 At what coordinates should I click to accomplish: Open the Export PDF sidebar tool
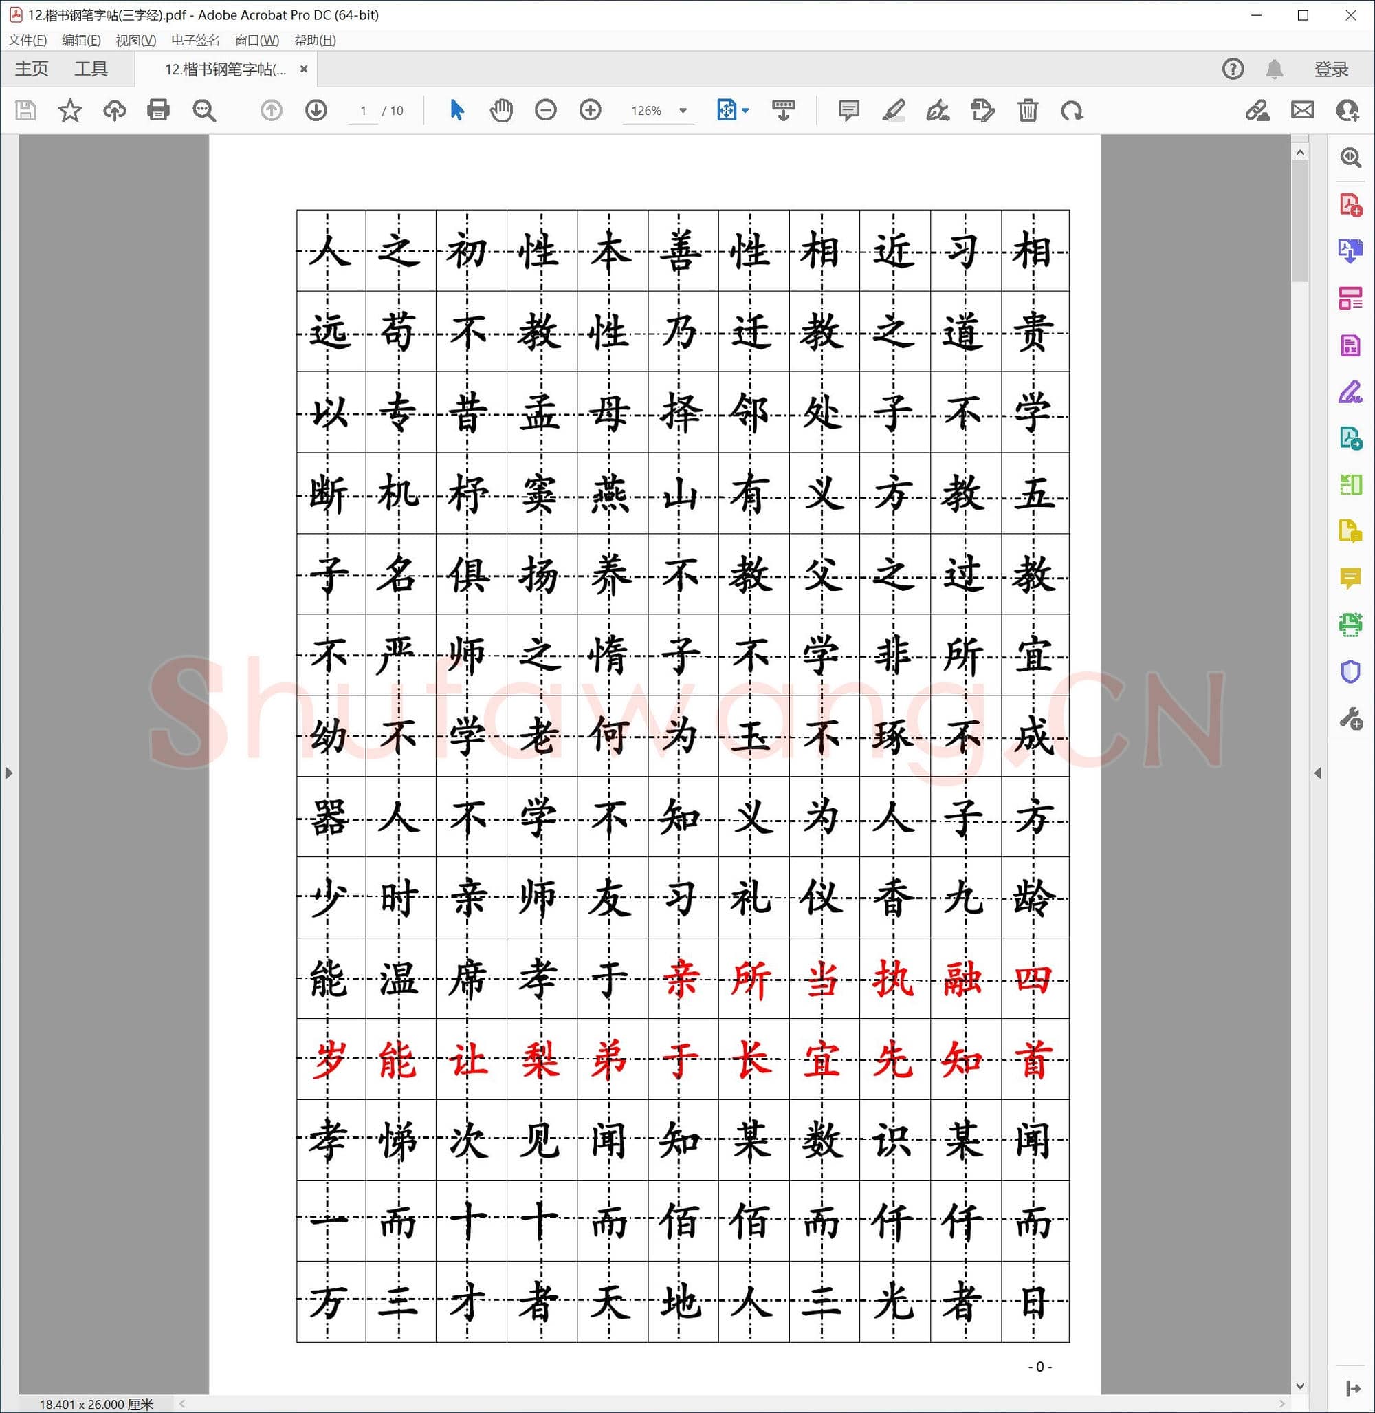1350,251
